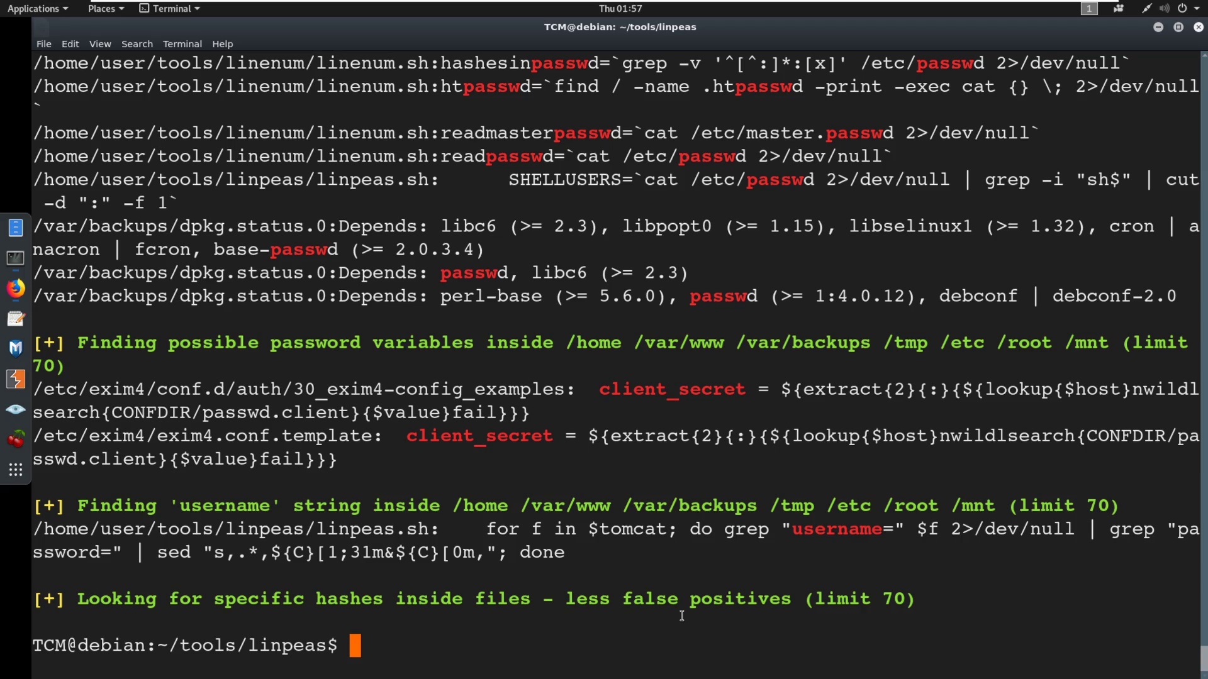1208x679 pixels.
Task: Expand the system menu arrow
Action: click(x=1197, y=8)
